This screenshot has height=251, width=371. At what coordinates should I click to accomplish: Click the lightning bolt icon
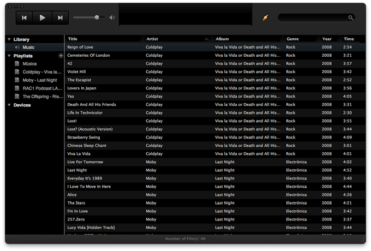pyautogui.click(x=265, y=17)
